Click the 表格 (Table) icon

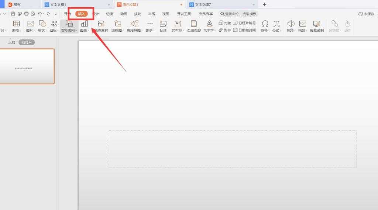(16, 24)
